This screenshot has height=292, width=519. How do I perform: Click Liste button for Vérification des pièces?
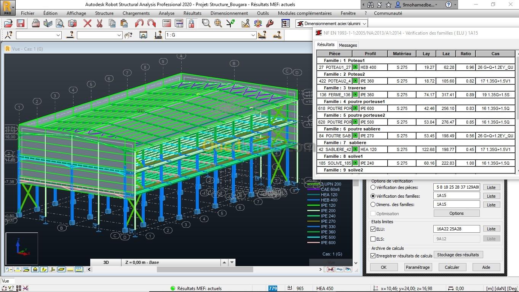(491, 187)
